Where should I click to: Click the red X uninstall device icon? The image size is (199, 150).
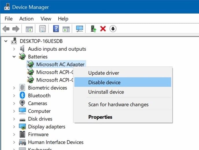(103, 29)
